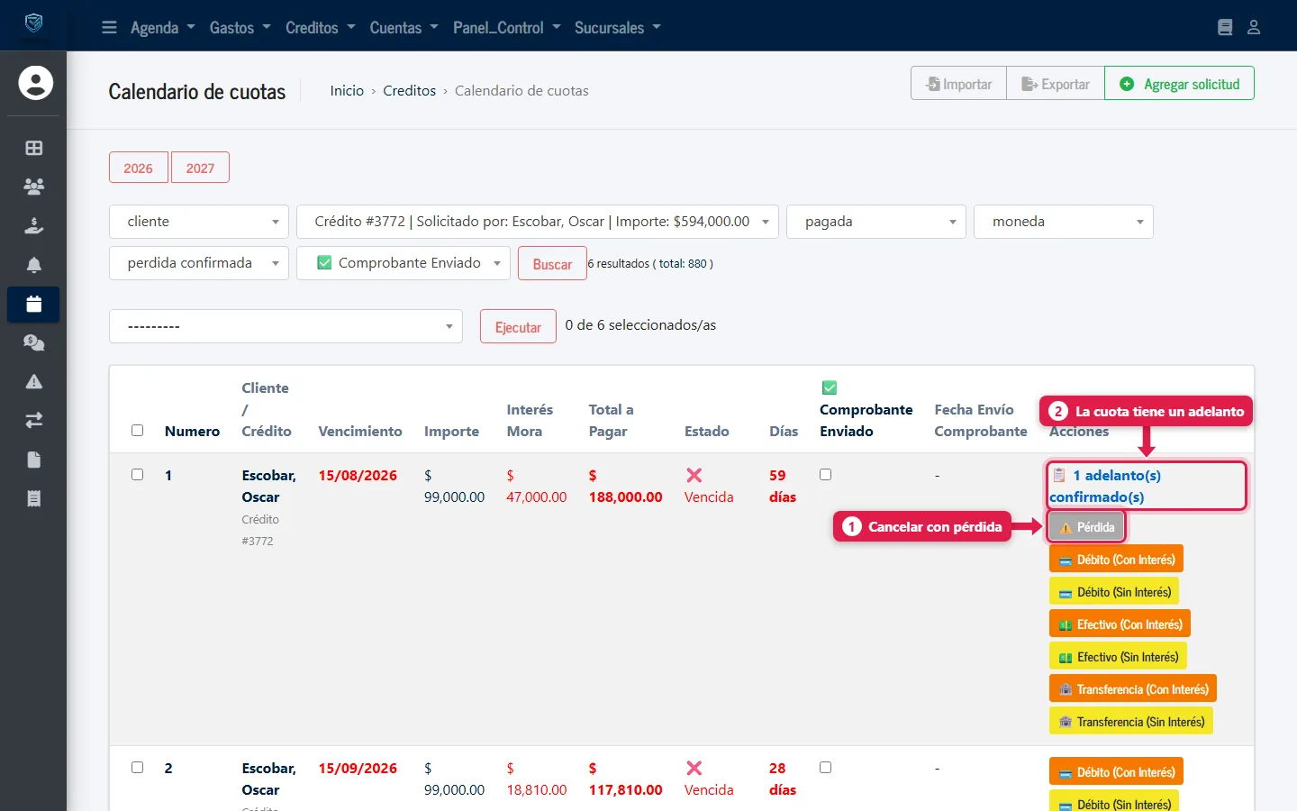Select the 2027 year filter

point(200,168)
